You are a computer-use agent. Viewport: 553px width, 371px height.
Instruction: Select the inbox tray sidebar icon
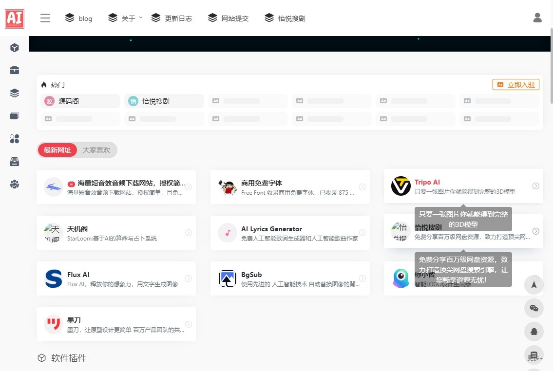coord(15,162)
